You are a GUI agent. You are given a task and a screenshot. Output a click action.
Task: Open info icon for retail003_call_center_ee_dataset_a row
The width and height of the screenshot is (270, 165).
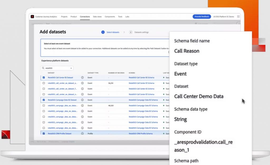tap(82, 83)
